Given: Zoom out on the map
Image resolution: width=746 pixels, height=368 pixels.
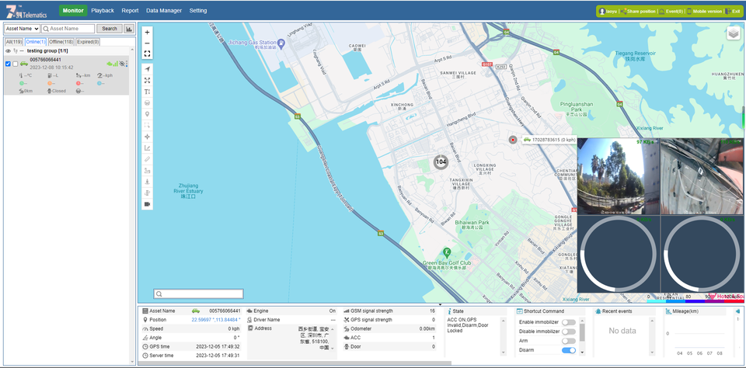Looking at the screenshot, I should [x=147, y=43].
